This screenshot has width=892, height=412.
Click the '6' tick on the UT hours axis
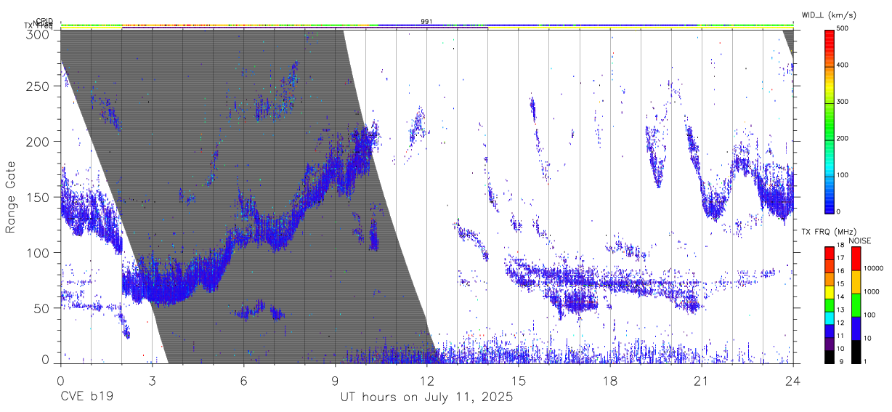(243, 380)
